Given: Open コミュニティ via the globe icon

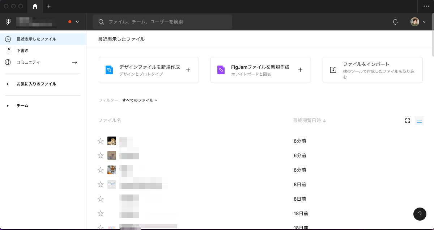Looking at the screenshot, I should (x=8, y=62).
